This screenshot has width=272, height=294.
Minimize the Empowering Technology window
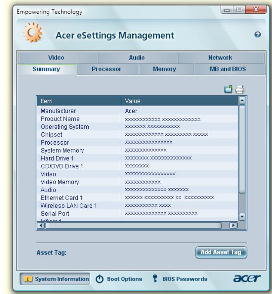pyautogui.click(x=227, y=10)
